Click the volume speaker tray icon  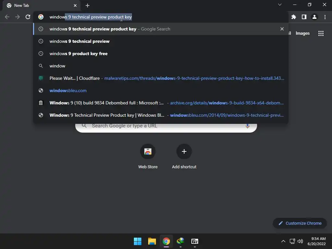pyautogui.click(x=300, y=241)
